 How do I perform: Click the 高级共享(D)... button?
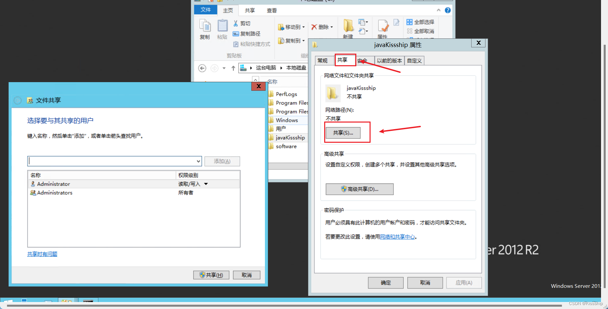pos(360,189)
